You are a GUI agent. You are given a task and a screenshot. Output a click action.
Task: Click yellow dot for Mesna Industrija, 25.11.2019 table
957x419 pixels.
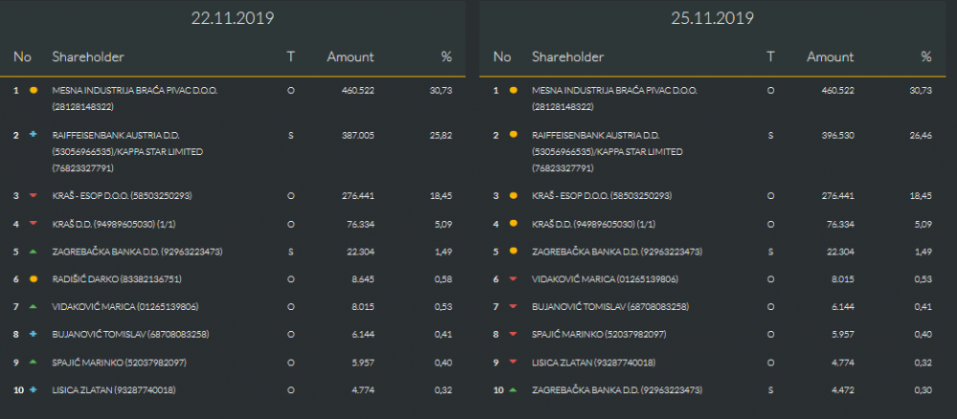pyautogui.click(x=513, y=90)
